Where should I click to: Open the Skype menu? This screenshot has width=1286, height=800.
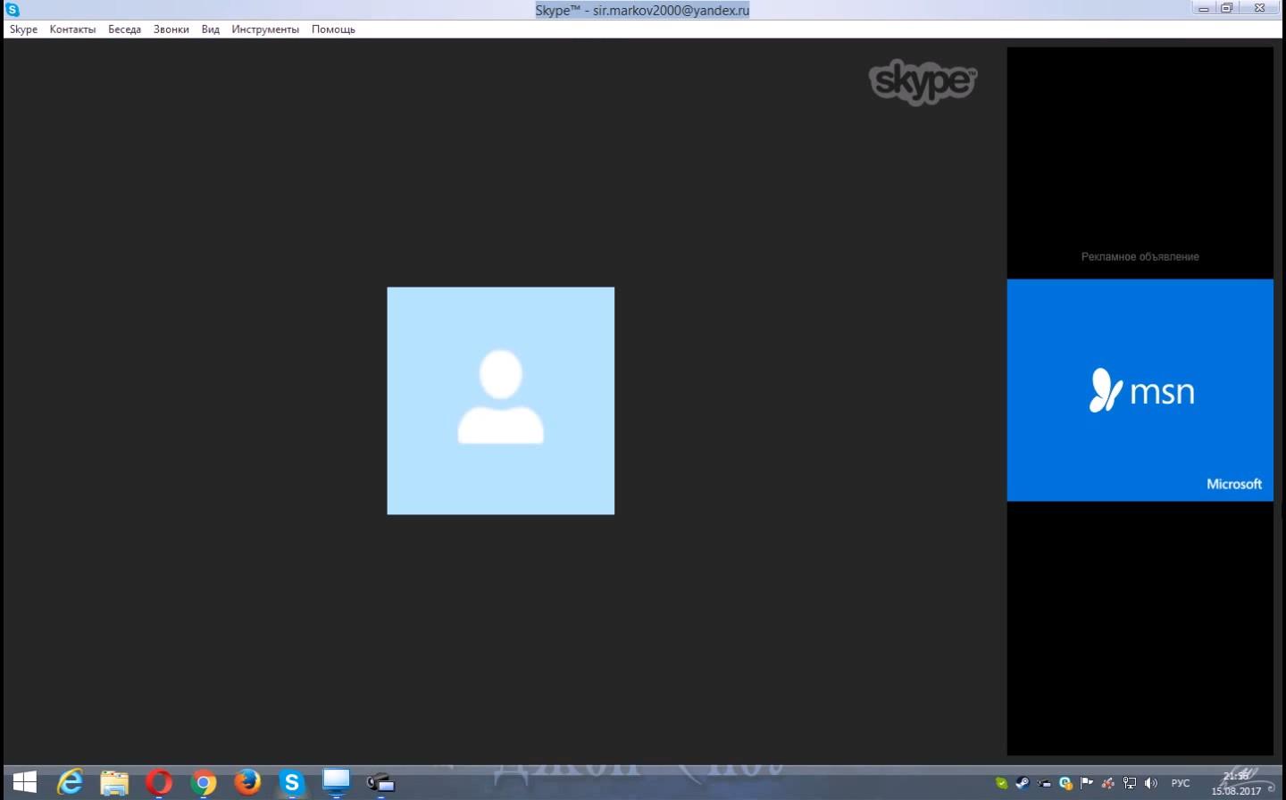pyautogui.click(x=23, y=29)
